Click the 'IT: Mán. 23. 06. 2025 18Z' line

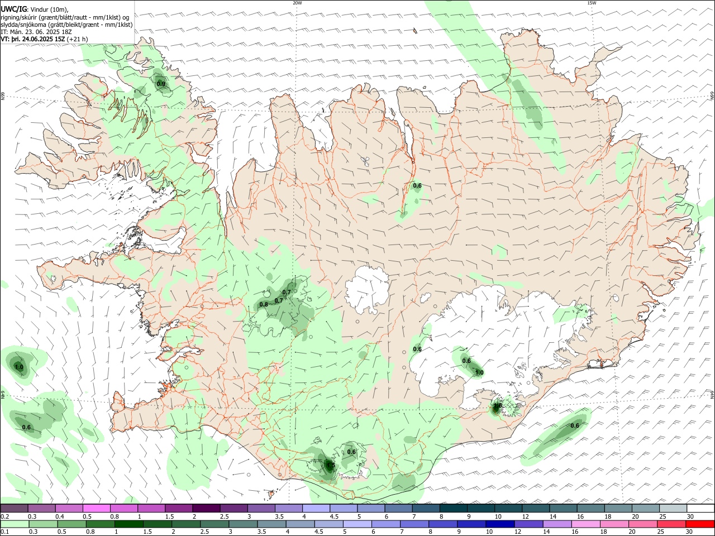click(x=36, y=32)
